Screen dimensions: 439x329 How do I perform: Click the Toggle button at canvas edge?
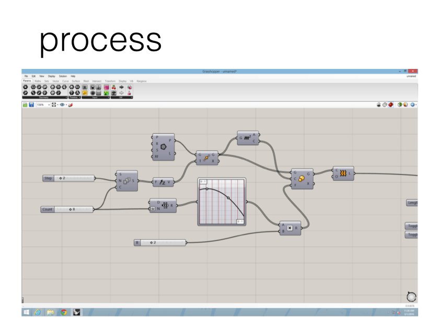[x=412, y=226]
